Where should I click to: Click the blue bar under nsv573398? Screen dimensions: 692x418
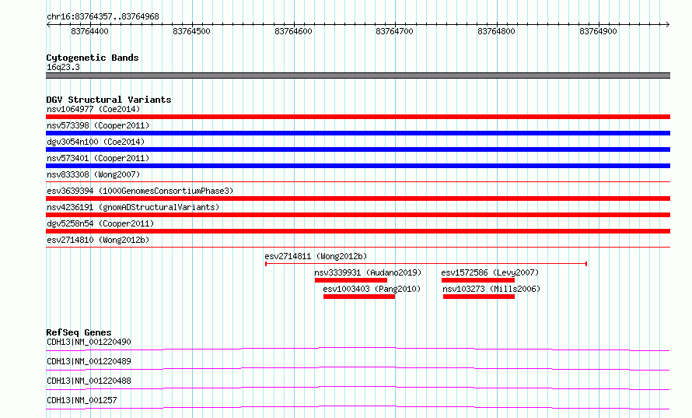[x=358, y=133]
